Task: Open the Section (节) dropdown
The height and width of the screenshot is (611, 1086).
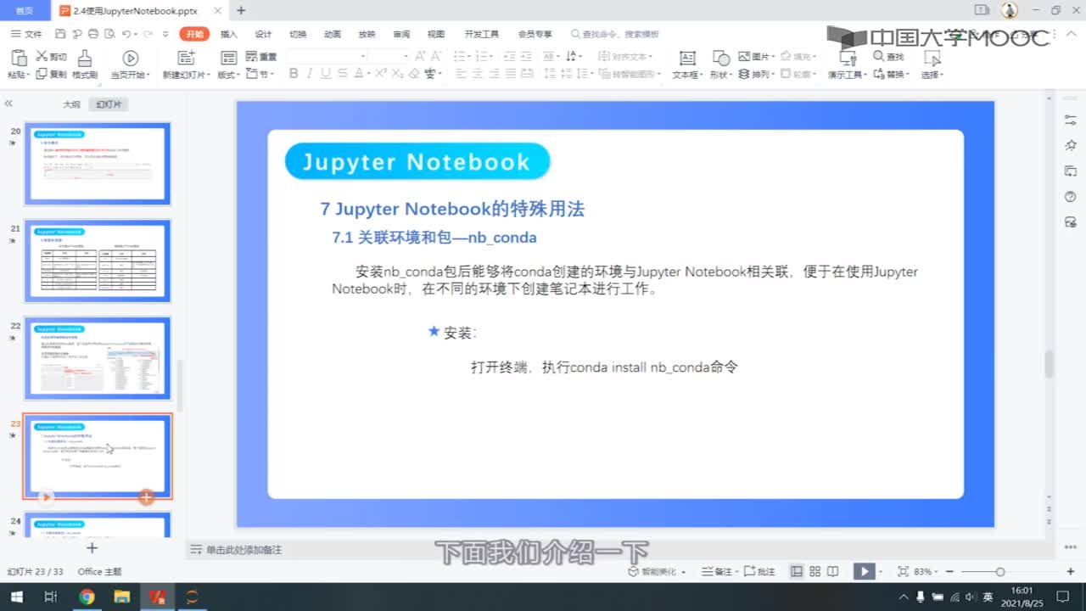Action: point(260,75)
